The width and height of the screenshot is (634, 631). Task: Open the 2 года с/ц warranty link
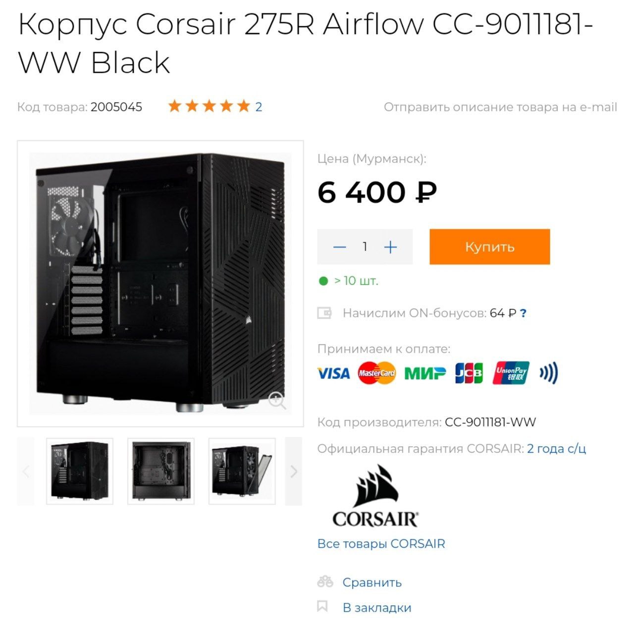[x=556, y=449]
